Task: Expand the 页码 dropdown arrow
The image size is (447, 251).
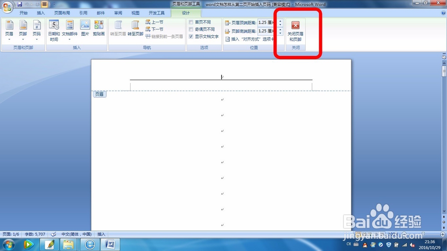Action: [37, 39]
